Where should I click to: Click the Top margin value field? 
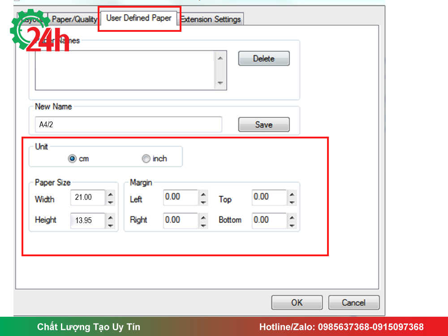click(x=269, y=198)
